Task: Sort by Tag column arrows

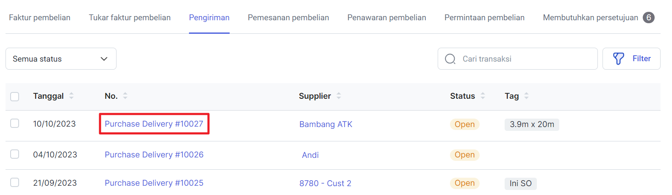Action: pyautogui.click(x=526, y=96)
